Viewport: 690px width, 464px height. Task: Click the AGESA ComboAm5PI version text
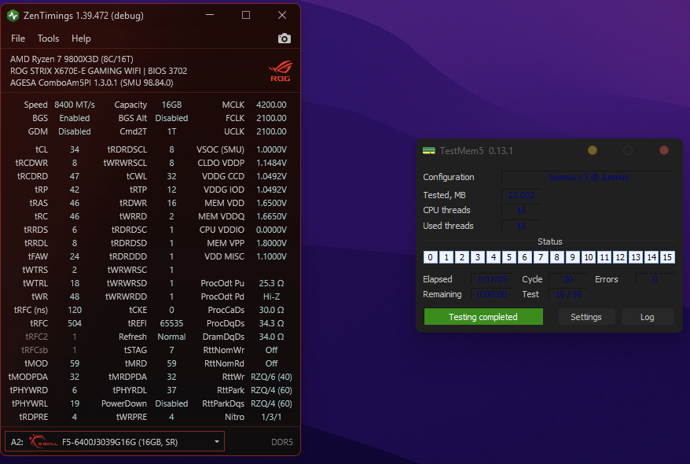[x=91, y=83]
